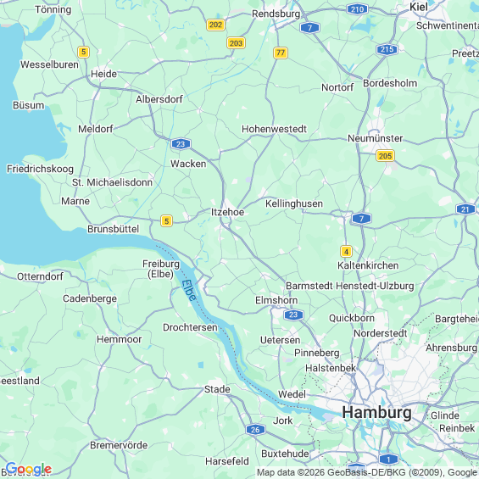
Task: Click the Stade town label
Action: [217, 389]
